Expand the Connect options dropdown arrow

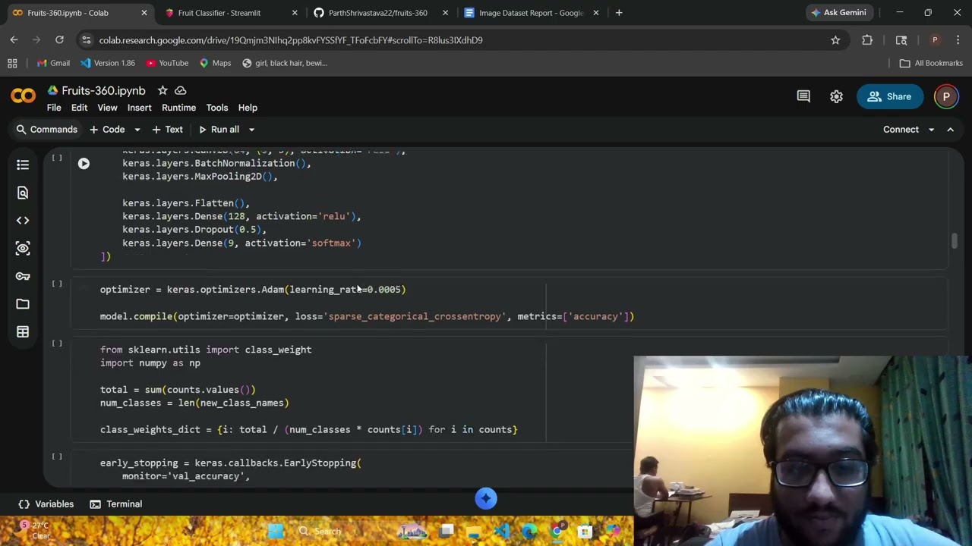(931, 130)
